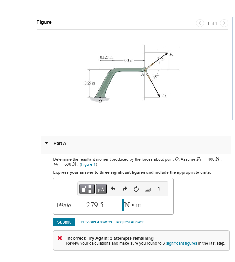Redo the answer edit
Image resolution: width=235 pixels, height=262 pixels.
[x=124, y=189]
